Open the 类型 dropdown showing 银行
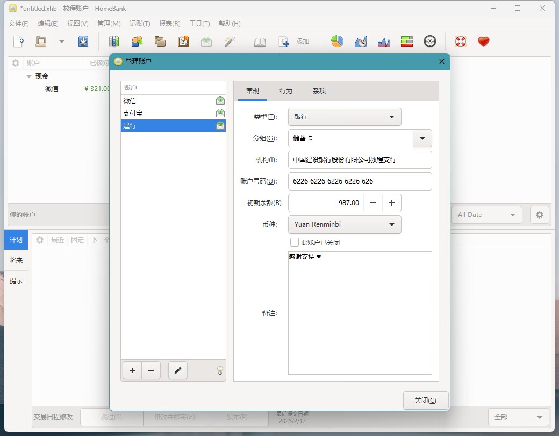This screenshot has width=559, height=436. pyautogui.click(x=345, y=117)
